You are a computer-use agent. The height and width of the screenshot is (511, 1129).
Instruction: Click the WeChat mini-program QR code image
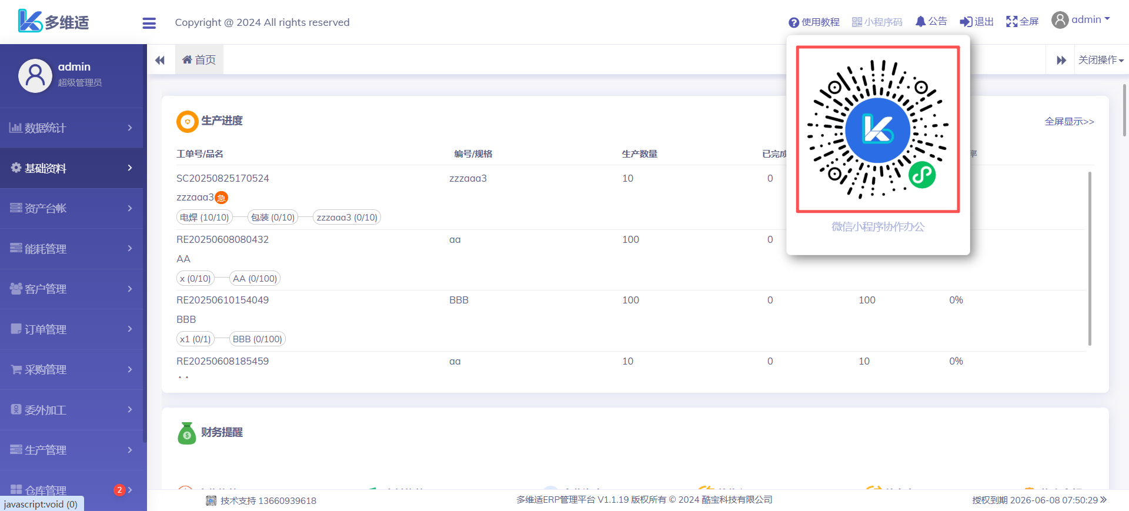877,129
